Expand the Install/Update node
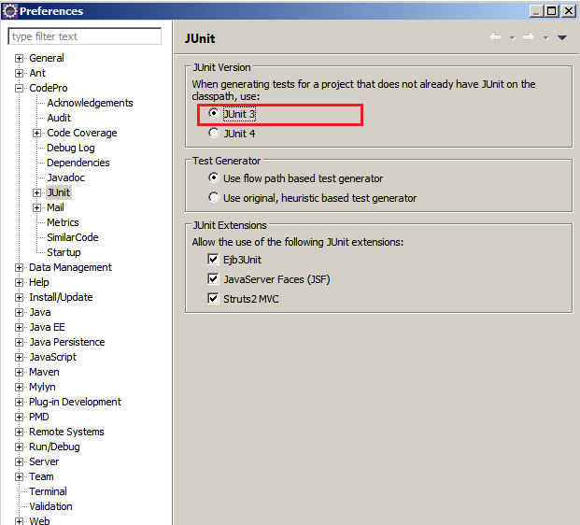 tap(19, 298)
